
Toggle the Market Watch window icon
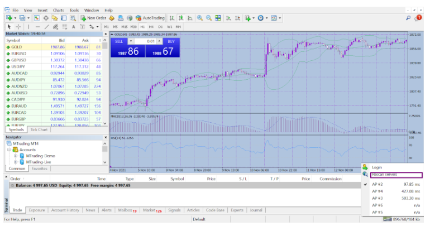click(x=37, y=18)
